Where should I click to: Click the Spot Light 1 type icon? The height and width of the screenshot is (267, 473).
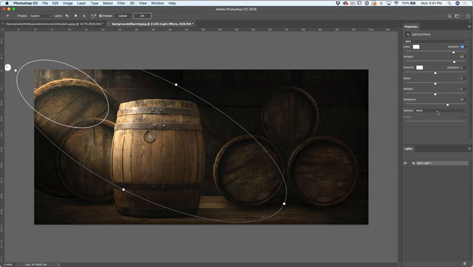coord(413,163)
